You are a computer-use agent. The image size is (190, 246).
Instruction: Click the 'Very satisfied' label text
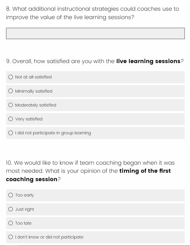[29, 119]
